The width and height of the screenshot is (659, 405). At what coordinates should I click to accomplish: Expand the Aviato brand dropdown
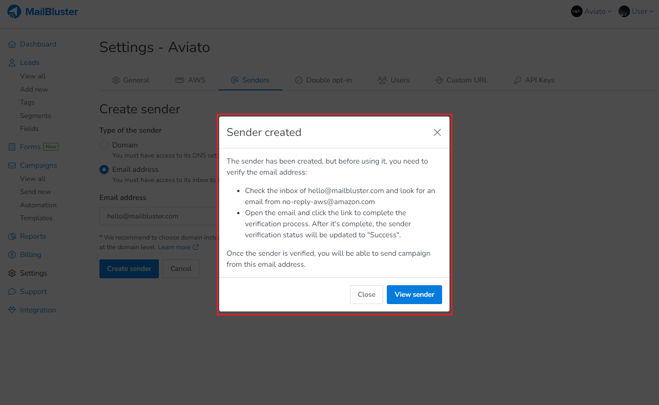click(x=591, y=12)
